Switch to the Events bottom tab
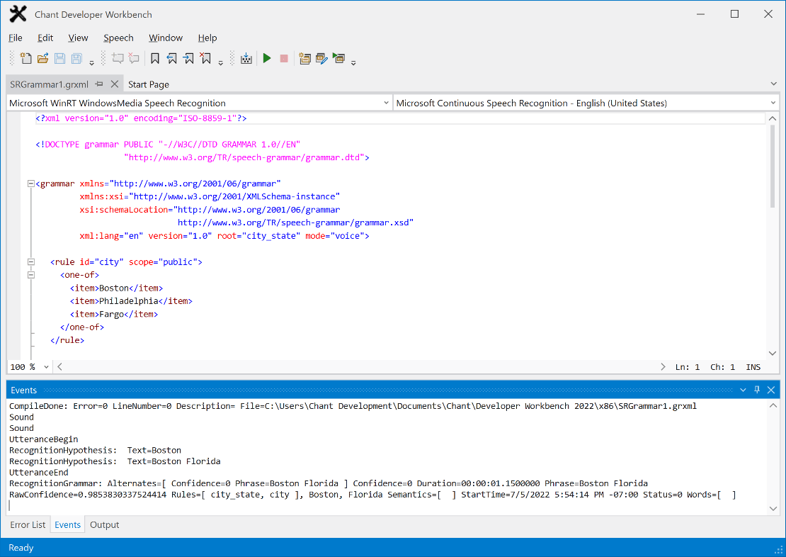This screenshot has width=786, height=557. click(67, 524)
